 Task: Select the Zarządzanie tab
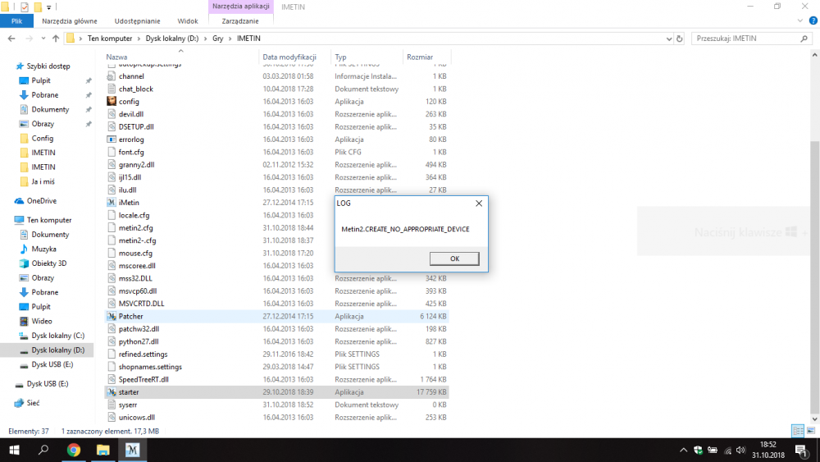click(x=240, y=21)
